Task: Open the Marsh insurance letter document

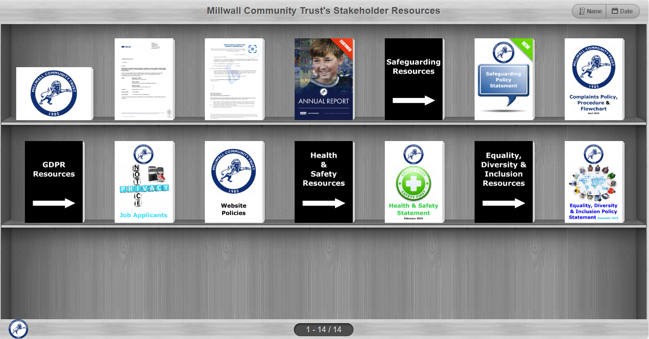Action: click(144, 79)
